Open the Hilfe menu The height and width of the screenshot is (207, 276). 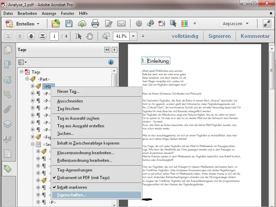pos(83,13)
